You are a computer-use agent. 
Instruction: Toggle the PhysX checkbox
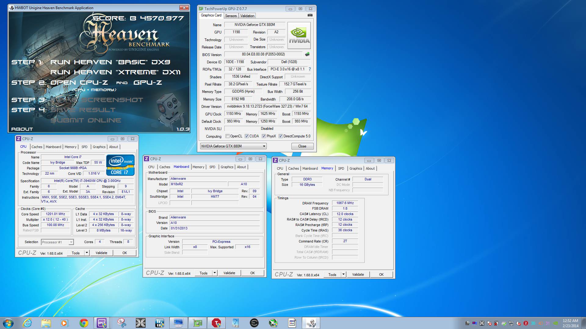[x=264, y=136]
